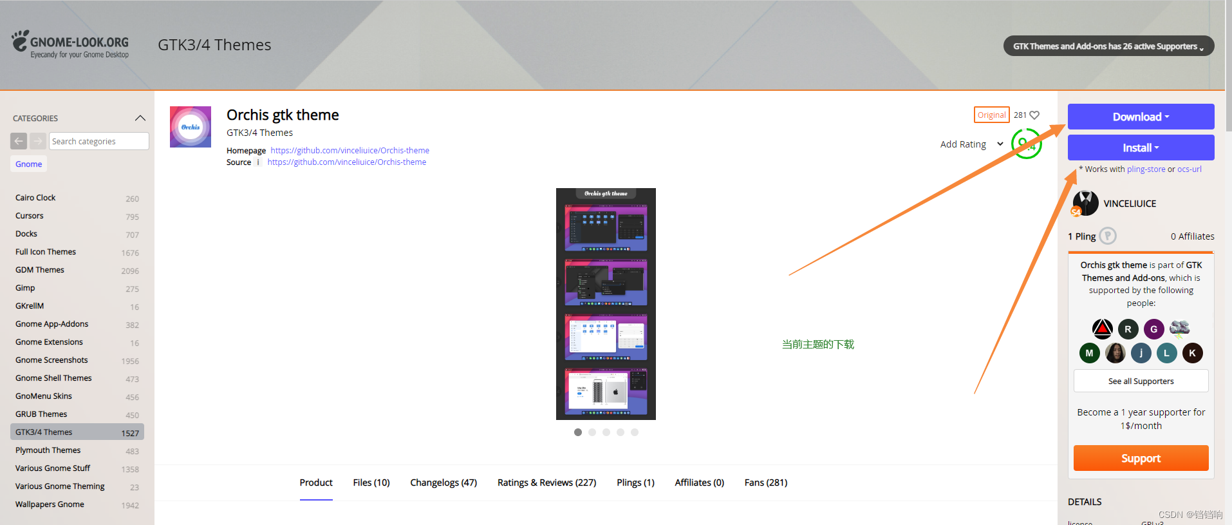
Task: Select fifth carousel dot indicator
Action: 635,432
